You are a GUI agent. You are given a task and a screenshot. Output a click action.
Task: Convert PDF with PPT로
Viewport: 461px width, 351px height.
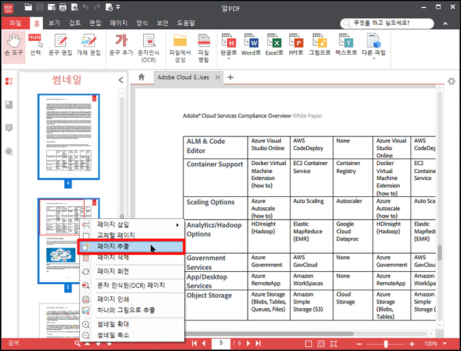click(x=296, y=45)
